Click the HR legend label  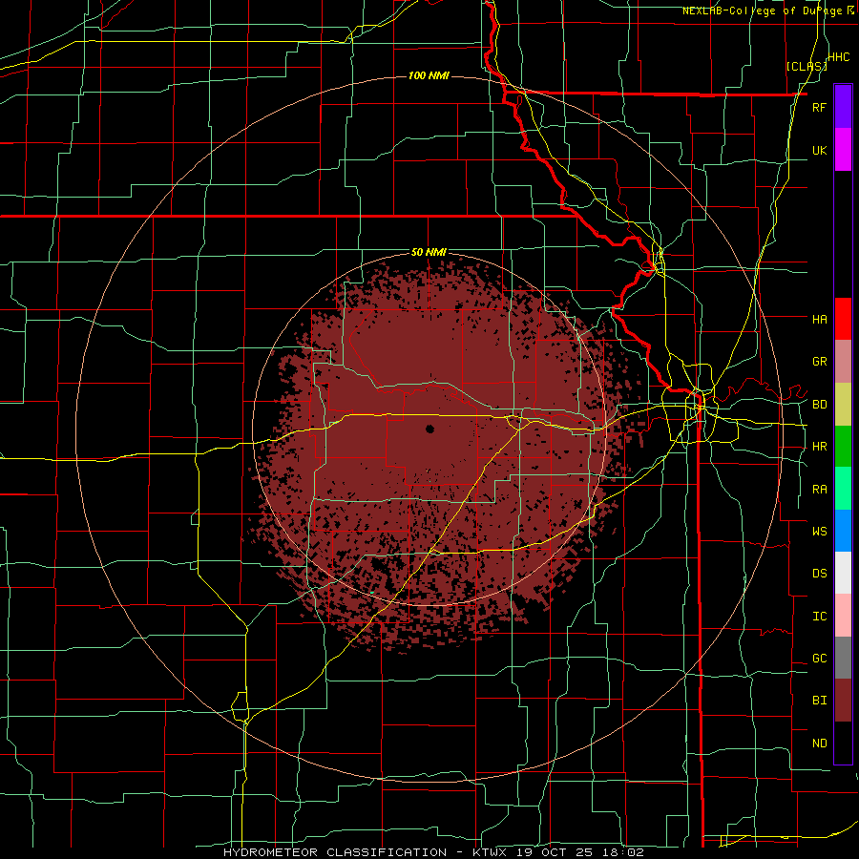pyautogui.click(x=819, y=447)
